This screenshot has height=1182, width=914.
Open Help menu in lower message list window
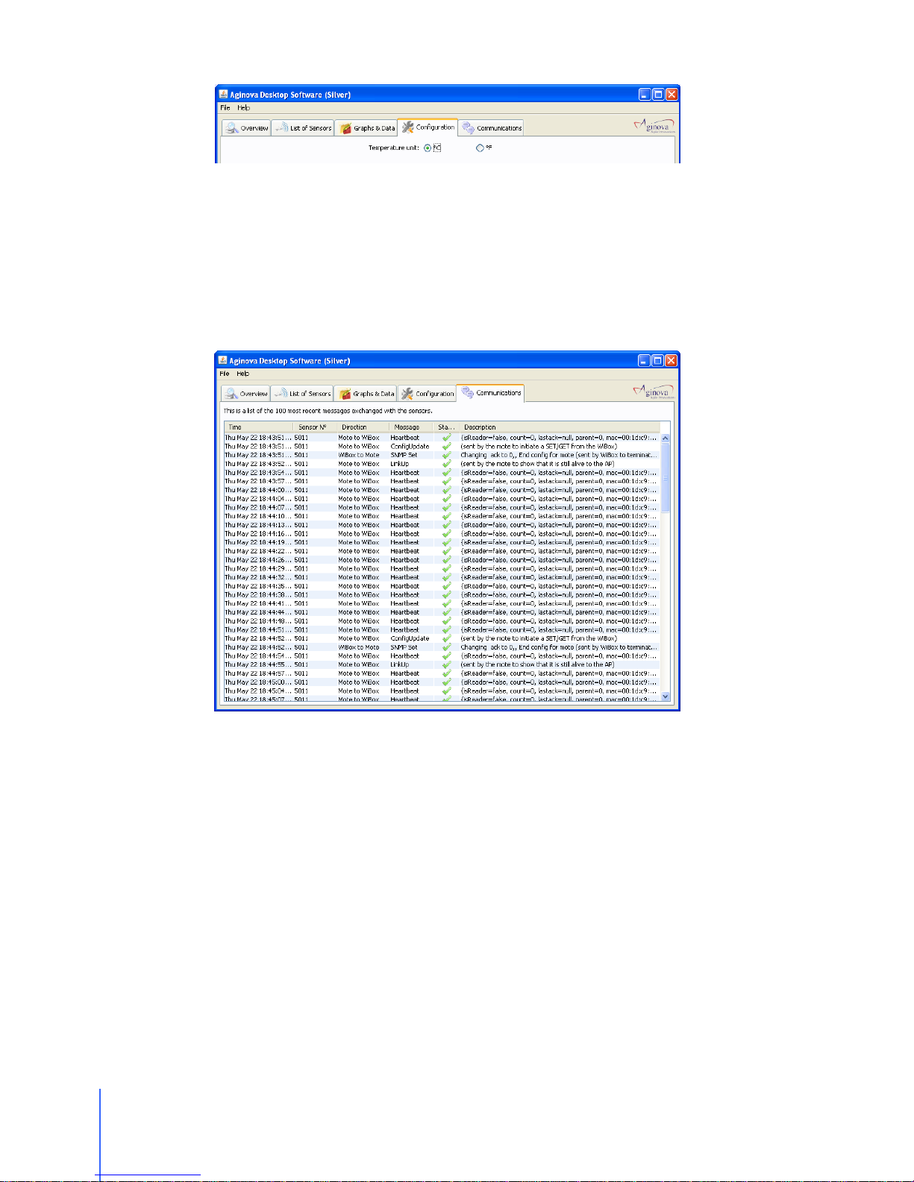pos(242,374)
